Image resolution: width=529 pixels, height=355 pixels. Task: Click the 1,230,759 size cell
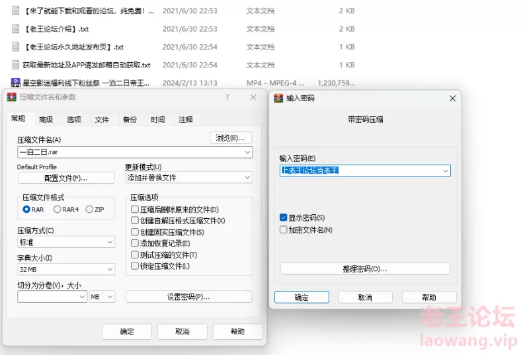336,83
